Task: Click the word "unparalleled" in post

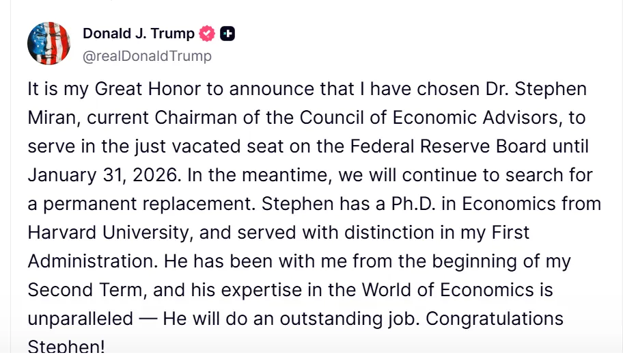Action: [x=81, y=318]
